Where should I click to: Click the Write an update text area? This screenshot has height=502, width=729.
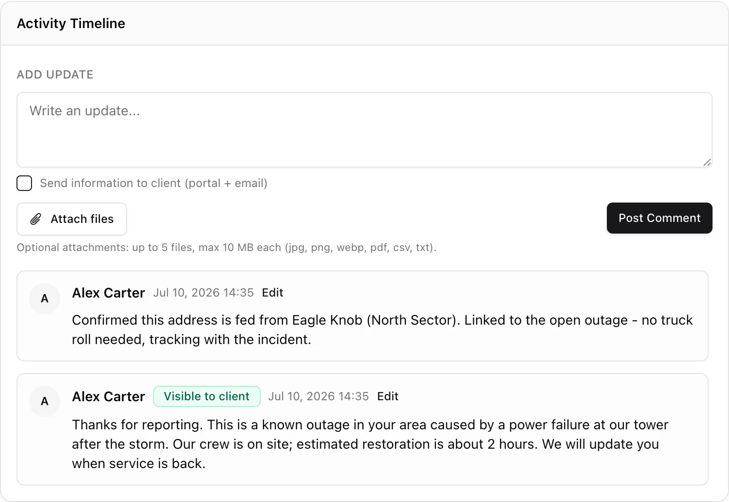point(364,130)
